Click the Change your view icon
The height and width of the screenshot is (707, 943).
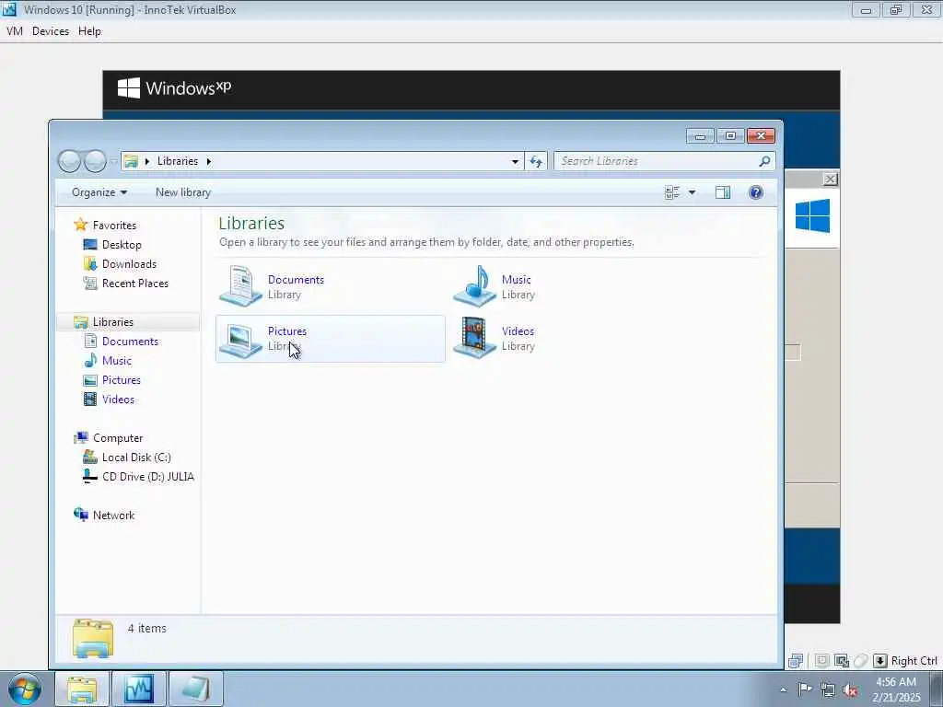(671, 192)
